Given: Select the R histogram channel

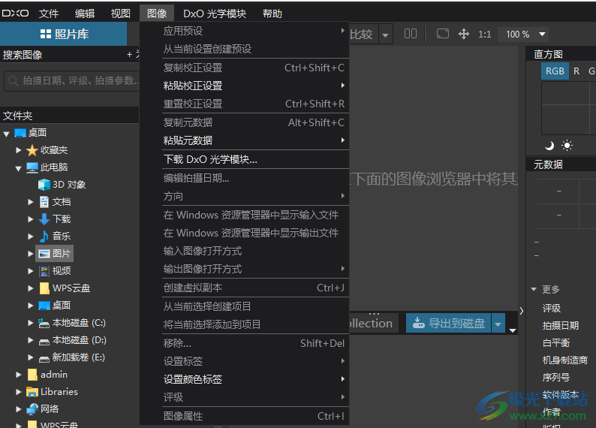Looking at the screenshot, I should 576,71.
